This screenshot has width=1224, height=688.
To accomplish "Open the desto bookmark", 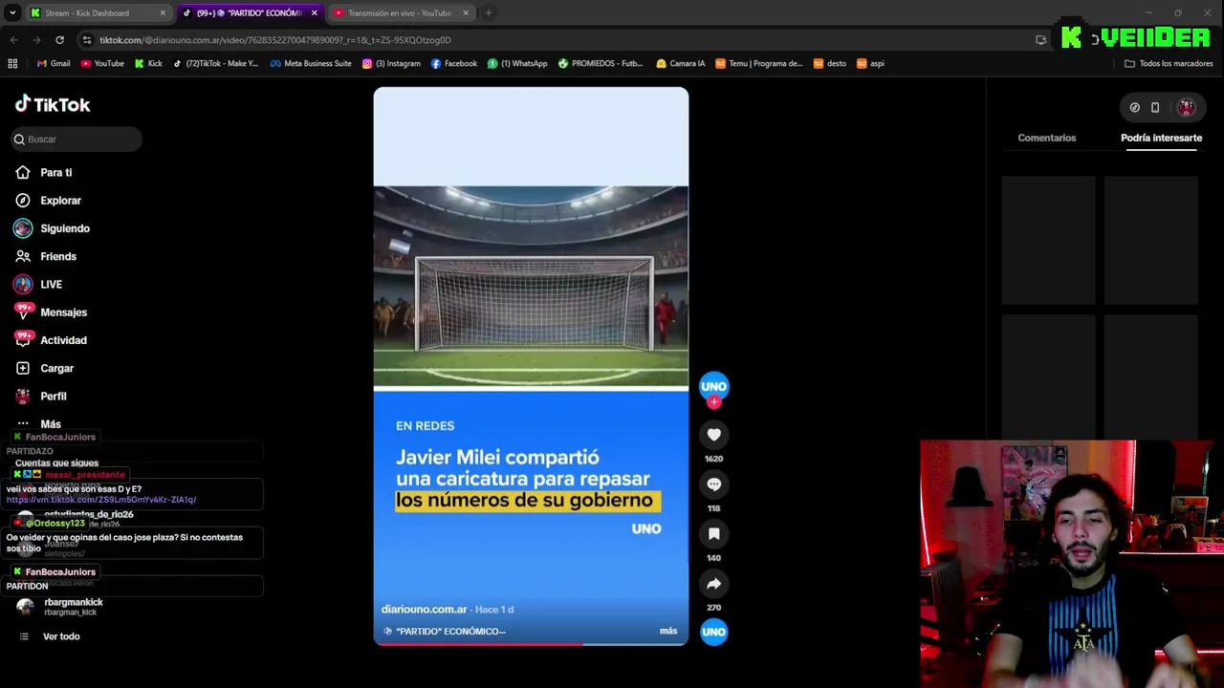I will 830,63.
